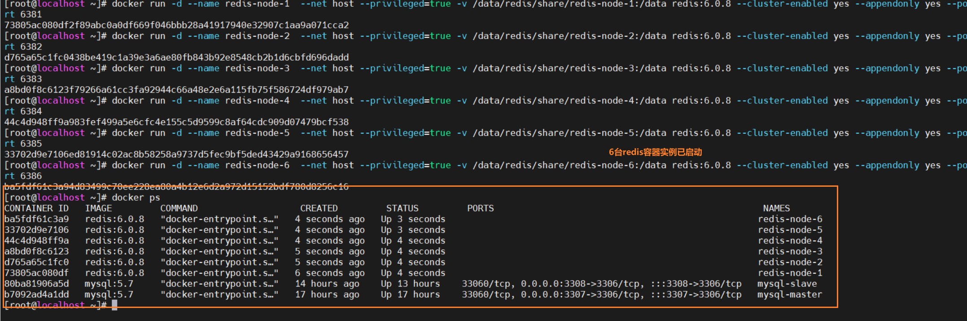Click the hash starting with d765a65c1fc0438b
The height and width of the screenshot is (321, 967).
(176, 57)
